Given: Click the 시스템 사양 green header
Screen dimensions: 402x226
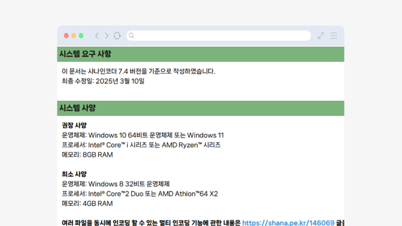Looking at the screenshot, I should (x=77, y=108).
